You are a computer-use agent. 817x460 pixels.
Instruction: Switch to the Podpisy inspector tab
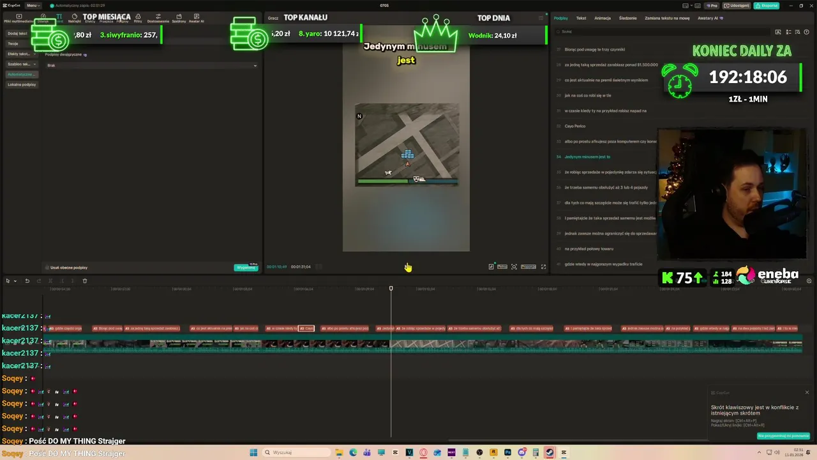click(561, 18)
